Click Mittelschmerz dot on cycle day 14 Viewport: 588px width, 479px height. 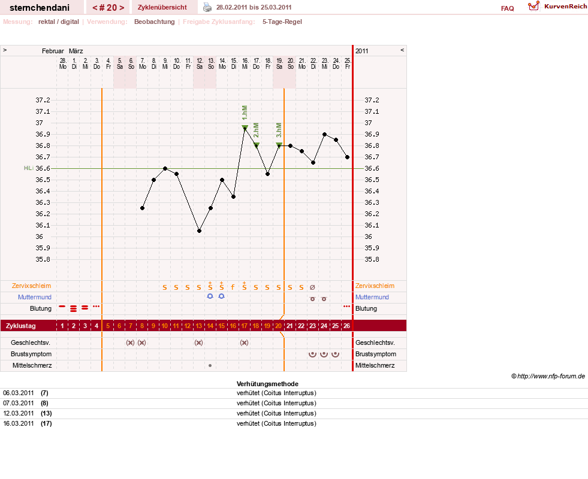210,365
